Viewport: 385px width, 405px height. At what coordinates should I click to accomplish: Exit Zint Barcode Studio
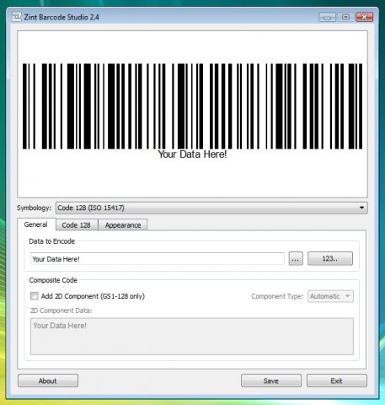337,381
